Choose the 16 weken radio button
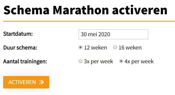This screenshot has height=95, width=175. click(x=115, y=47)
